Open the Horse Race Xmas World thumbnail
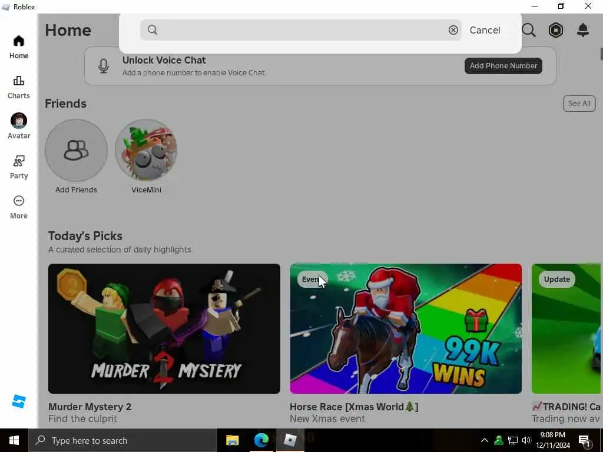This screenshot has height=452, width=603. coord(406,328)
